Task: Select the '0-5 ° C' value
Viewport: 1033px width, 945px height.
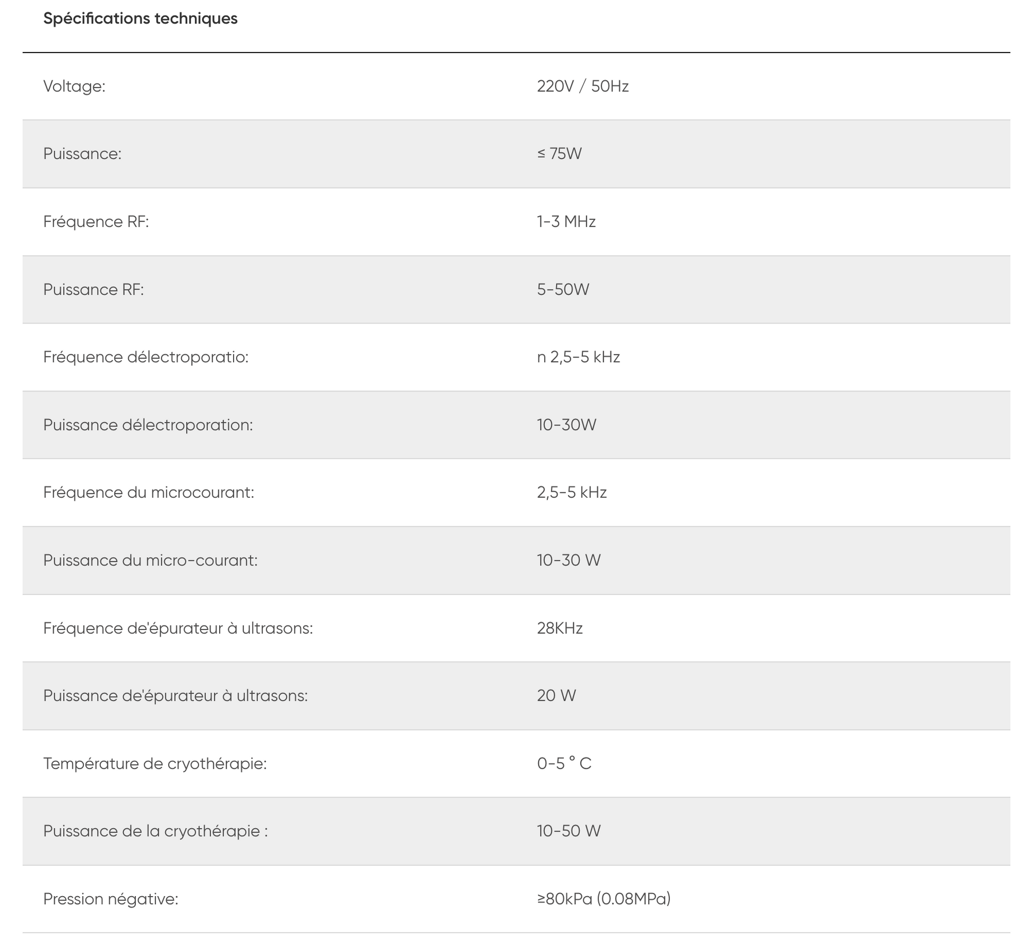Action: [x=564, y=764]
